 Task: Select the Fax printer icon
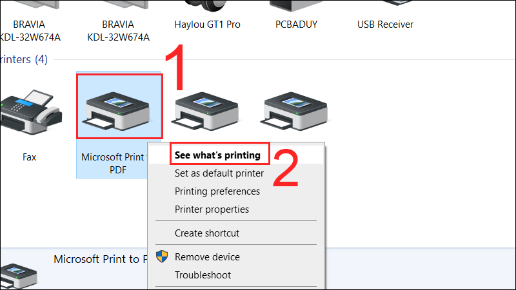coord(31,111)
